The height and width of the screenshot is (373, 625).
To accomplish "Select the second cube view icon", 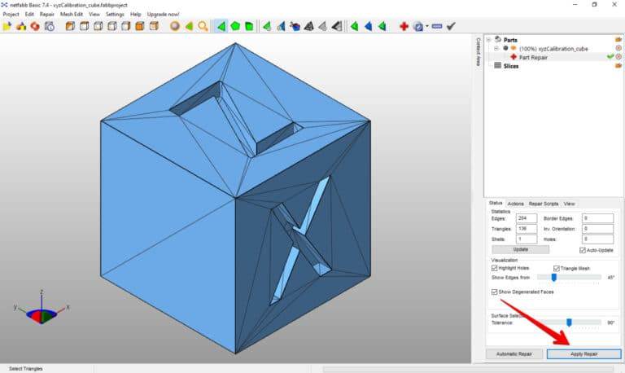I will pos(84,26).
